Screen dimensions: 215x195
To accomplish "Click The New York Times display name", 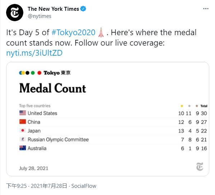I will point(53,9).
